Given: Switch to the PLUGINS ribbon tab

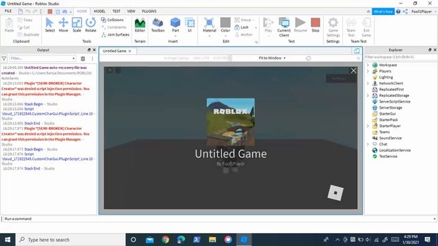Looking at the screenshot, I should [x=149, y=11].
